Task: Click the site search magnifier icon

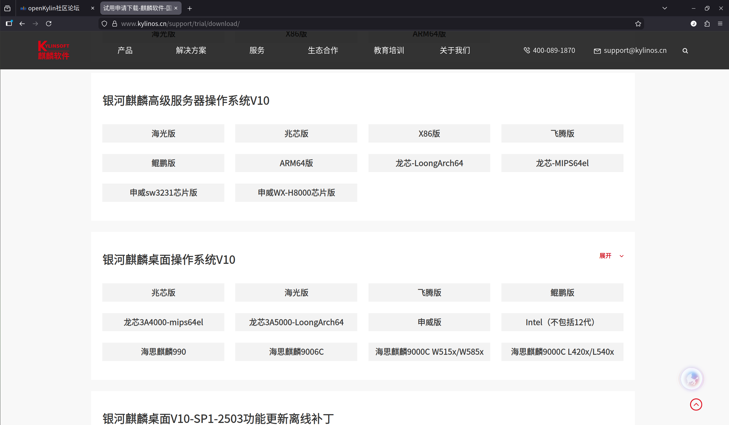Action: point(685,51)
